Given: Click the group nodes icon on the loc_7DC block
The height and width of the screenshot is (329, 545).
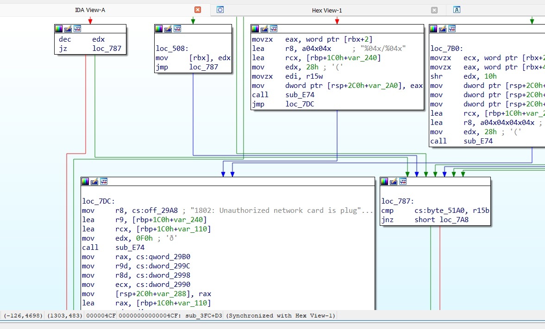Looking at the screenshot, I should click(x=104, y=181).
